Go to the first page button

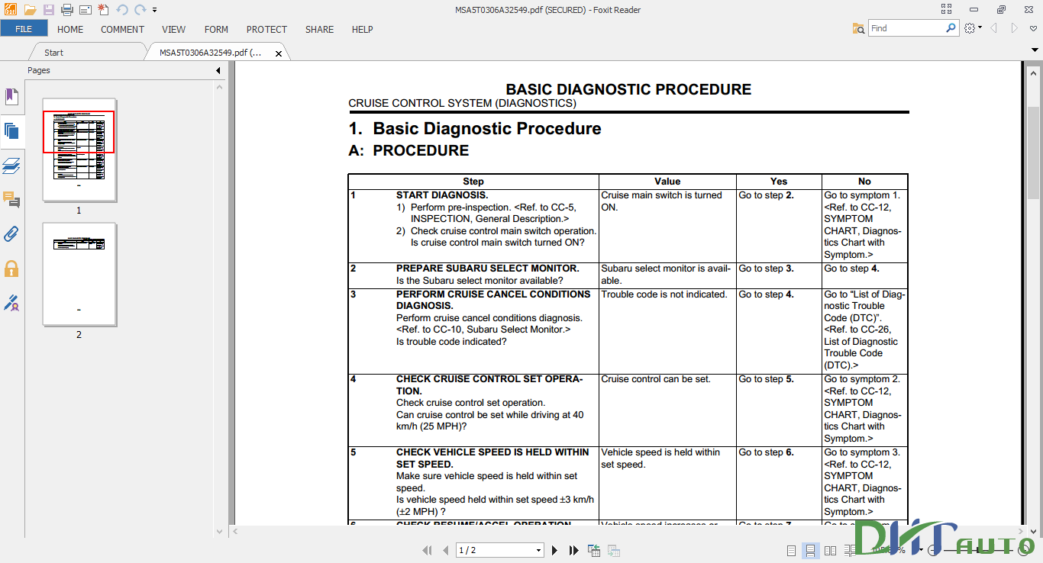point(428,550)
